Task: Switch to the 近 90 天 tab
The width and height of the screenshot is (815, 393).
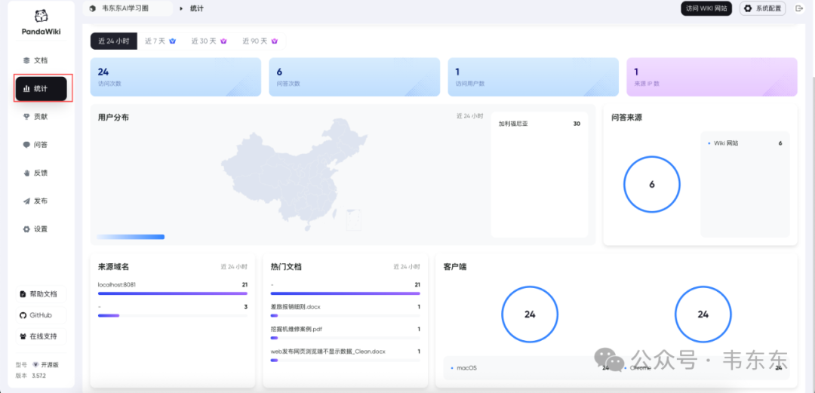Action: tap(260, 41)
